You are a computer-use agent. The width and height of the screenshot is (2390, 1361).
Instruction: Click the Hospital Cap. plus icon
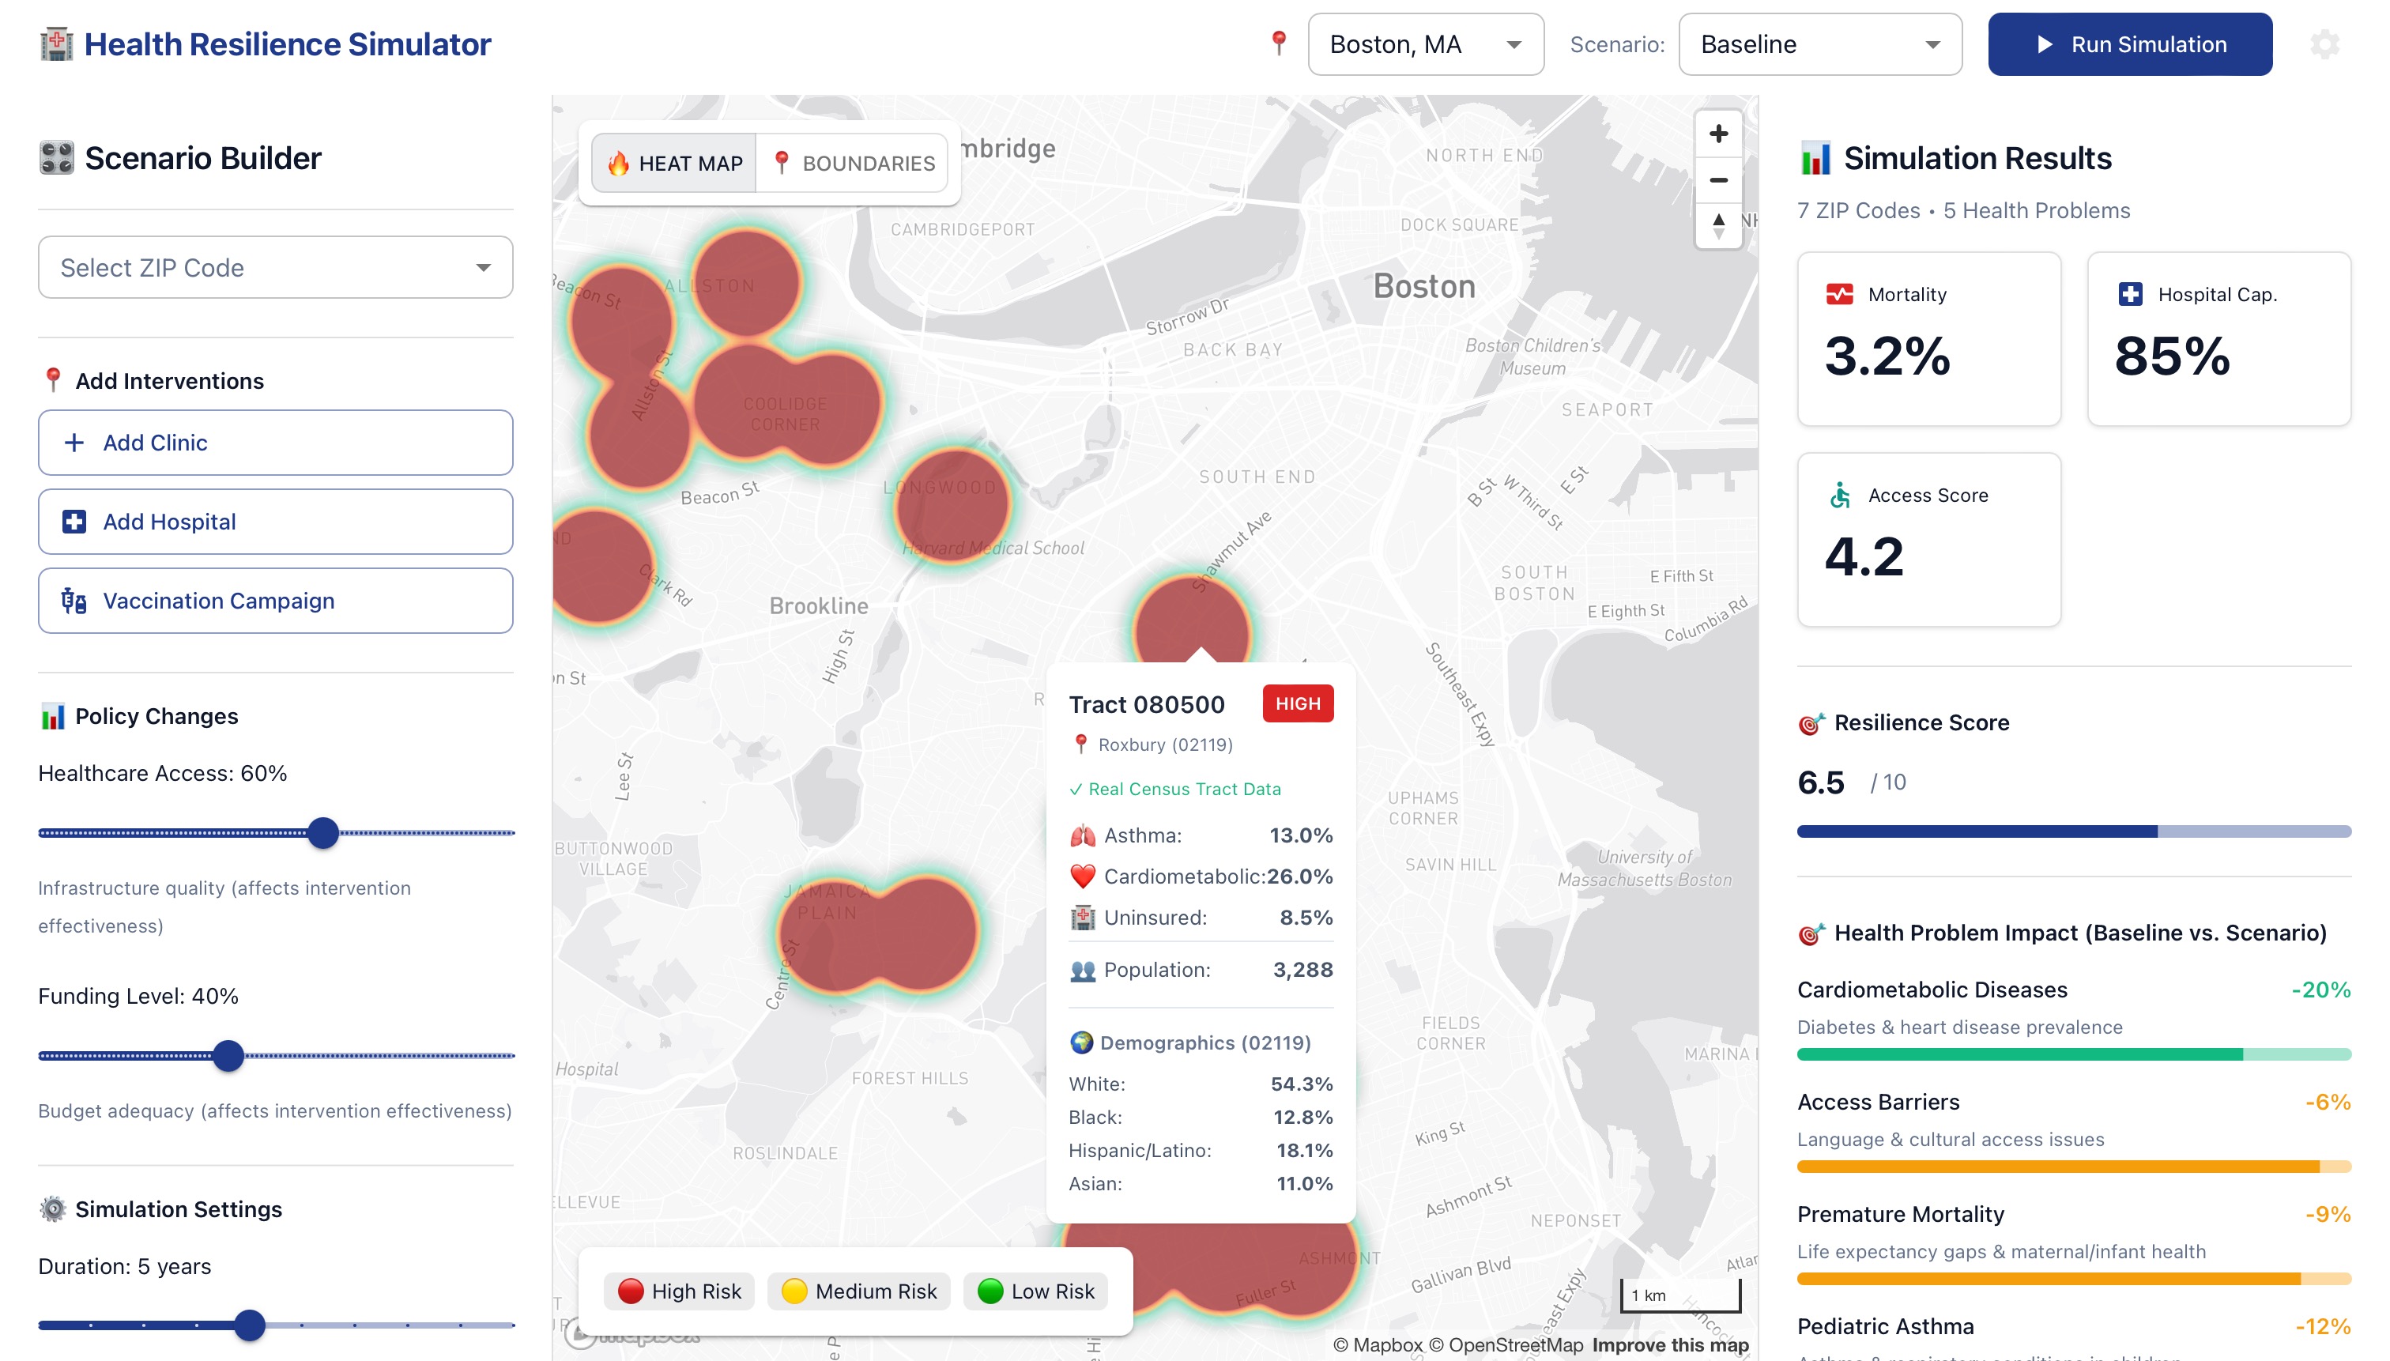click(x=2129, y=295)
